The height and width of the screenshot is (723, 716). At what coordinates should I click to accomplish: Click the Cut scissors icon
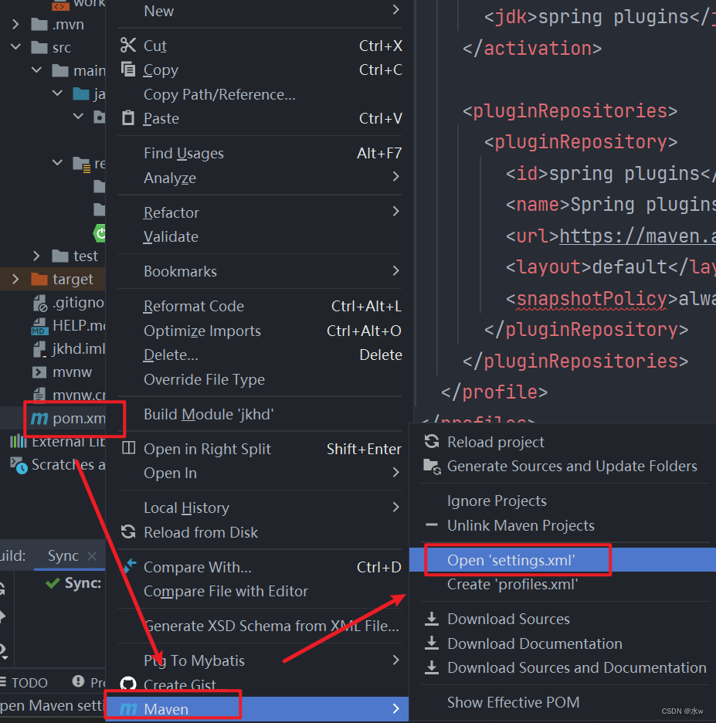[128, 45]
